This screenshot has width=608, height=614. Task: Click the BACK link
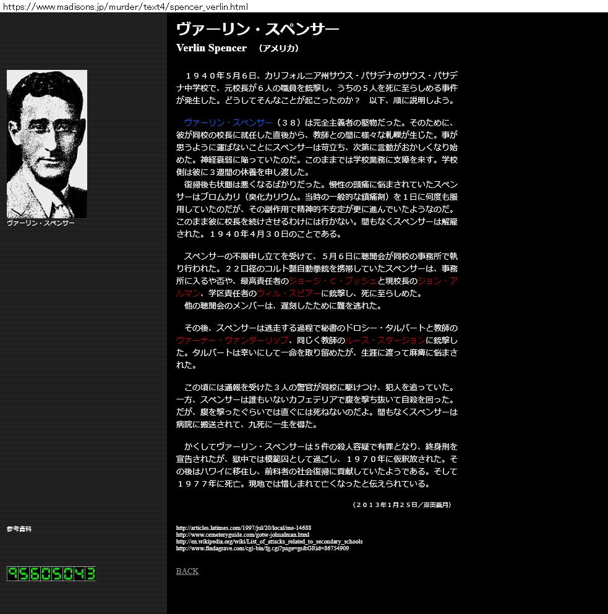coord(187,571)
